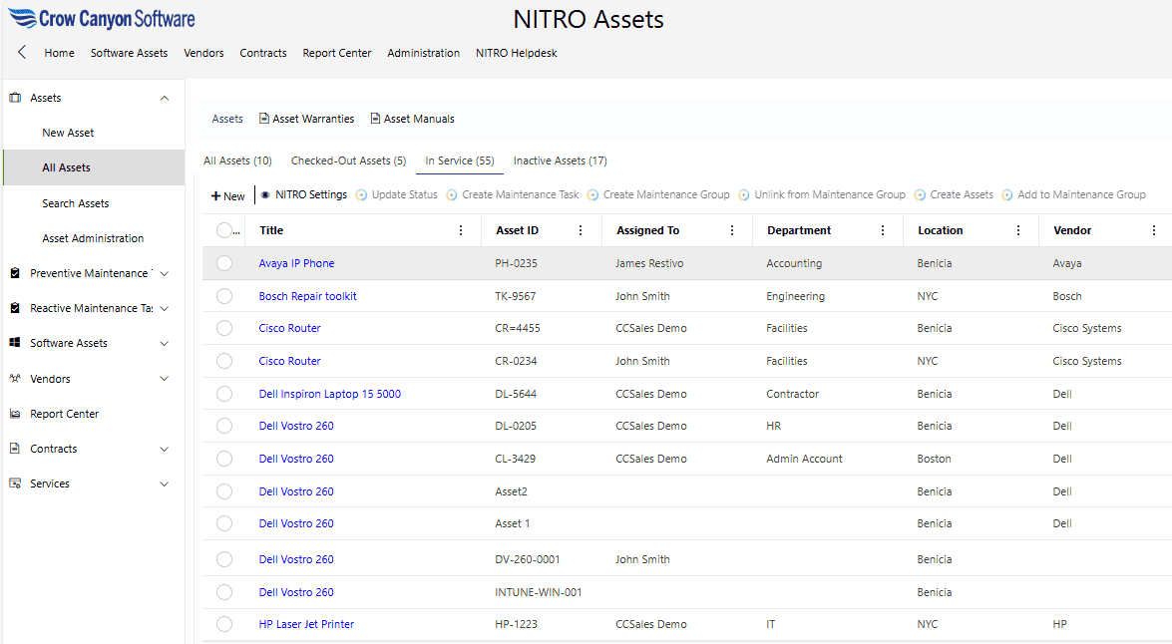Viewport: 1172px width, 644px height.
Task: Click the Preventive Maintenance clipboard icon
Action: [x=15, y=273]
